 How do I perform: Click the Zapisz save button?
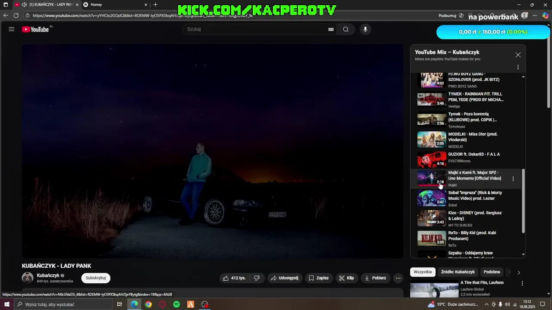[319, 278]
